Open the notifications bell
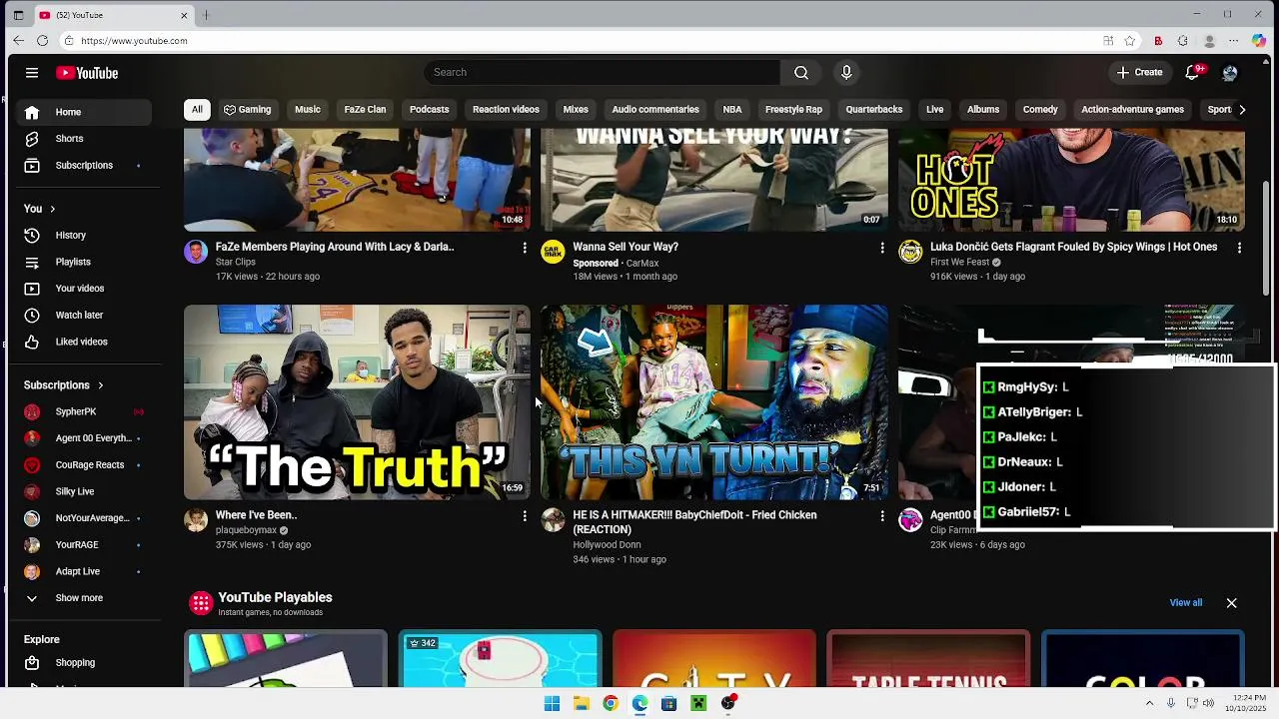Screen dimensions: 1279x719 click(1192, 73)
